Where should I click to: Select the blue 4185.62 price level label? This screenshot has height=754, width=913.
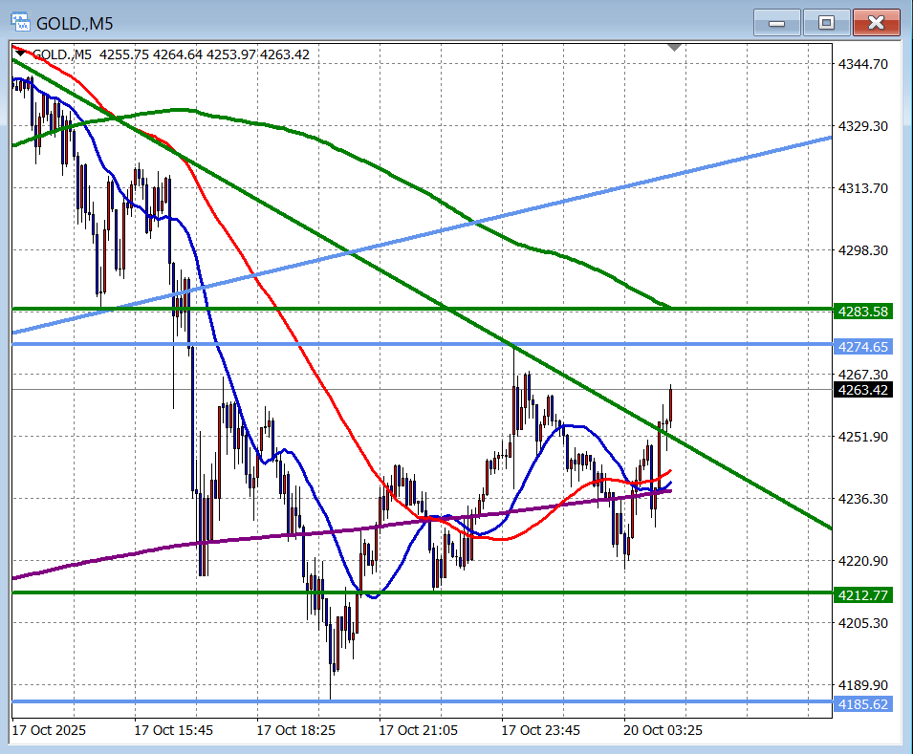pos(863,704)
